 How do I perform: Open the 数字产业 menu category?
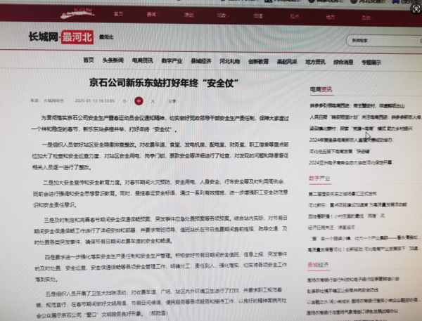click(x=172, y=61)
